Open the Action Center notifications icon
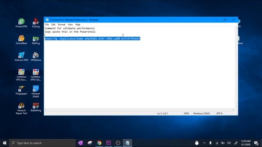Screen dimensions: 262x147 (x=256, y=143)
